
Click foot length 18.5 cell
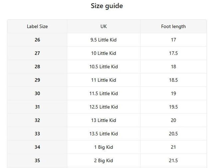[x=173, y=80]
